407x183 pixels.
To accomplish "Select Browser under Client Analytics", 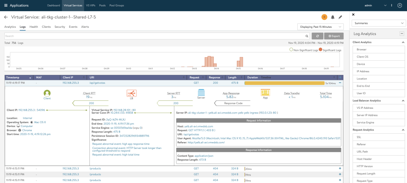I will (378, 50).
